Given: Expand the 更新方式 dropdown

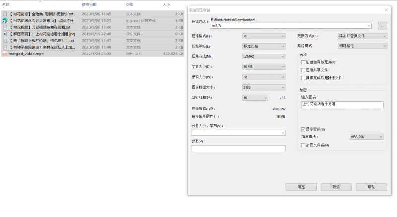Looking at the screenshot, I should click(x=362, y=36).
